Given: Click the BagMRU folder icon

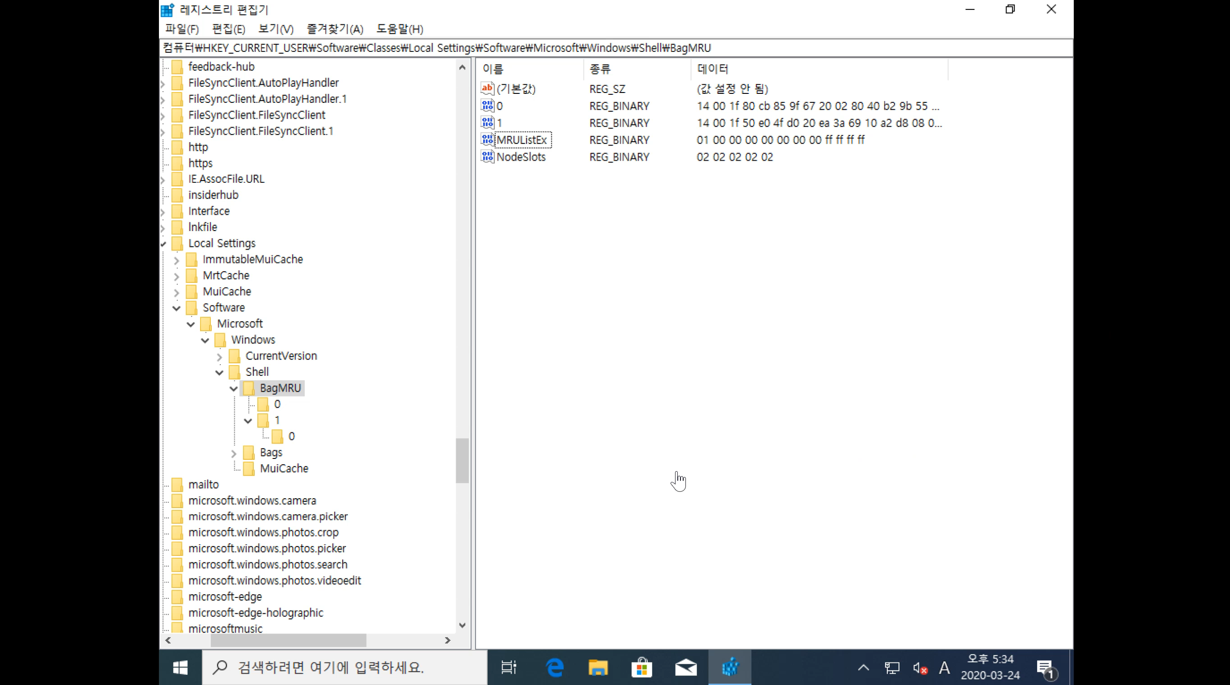Looking at the screenshot, I should pyautogui.click(x=249, y=388).
